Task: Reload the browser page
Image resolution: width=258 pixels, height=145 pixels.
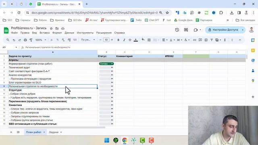Action: tap(19, 12)
